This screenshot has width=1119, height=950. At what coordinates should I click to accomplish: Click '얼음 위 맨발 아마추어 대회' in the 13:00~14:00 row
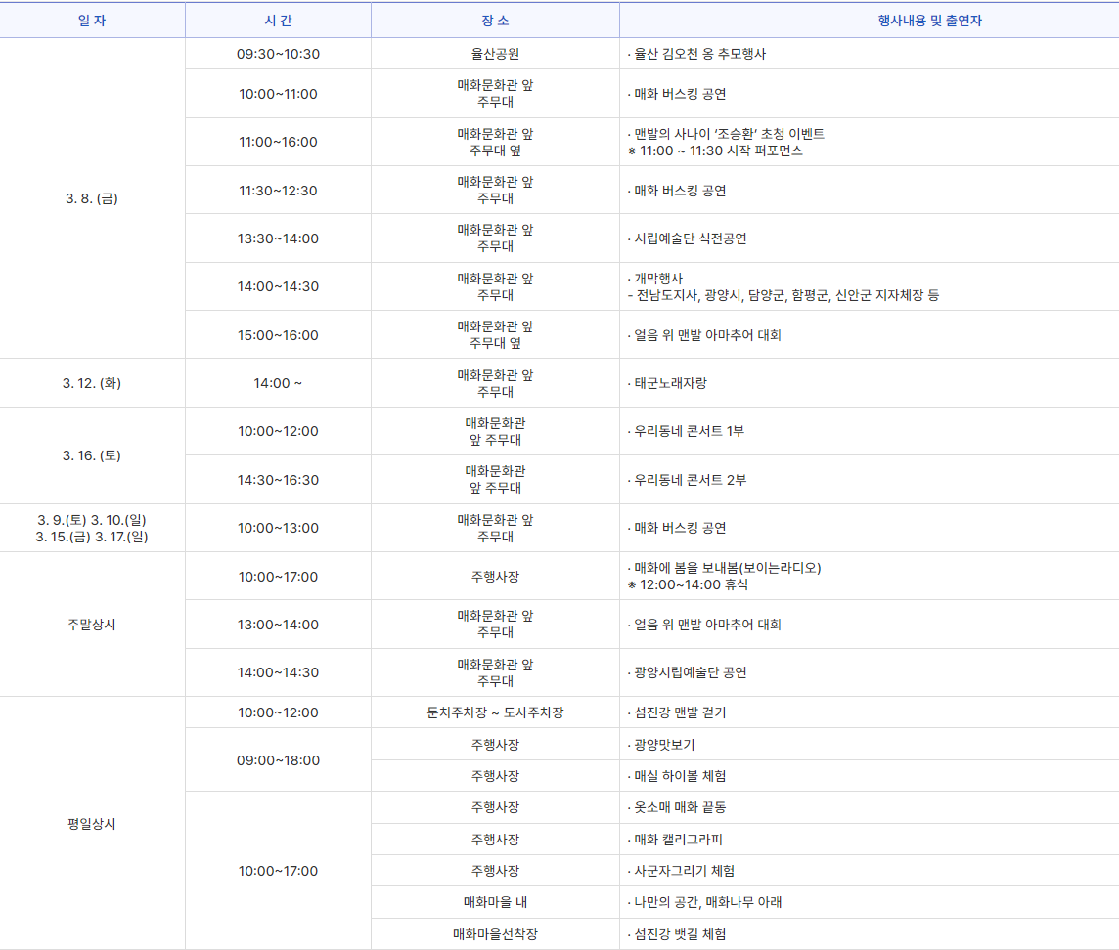(x=707, y=625)
